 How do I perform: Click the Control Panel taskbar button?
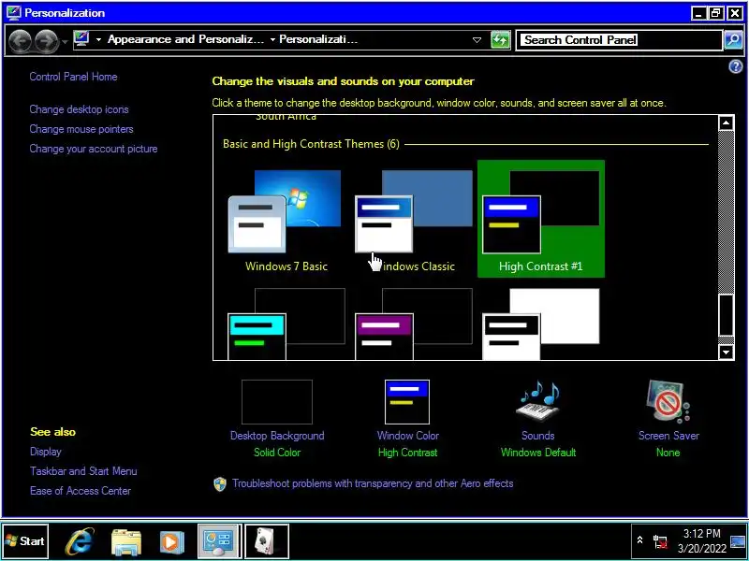pyautogui.click(x=218, y=541)
